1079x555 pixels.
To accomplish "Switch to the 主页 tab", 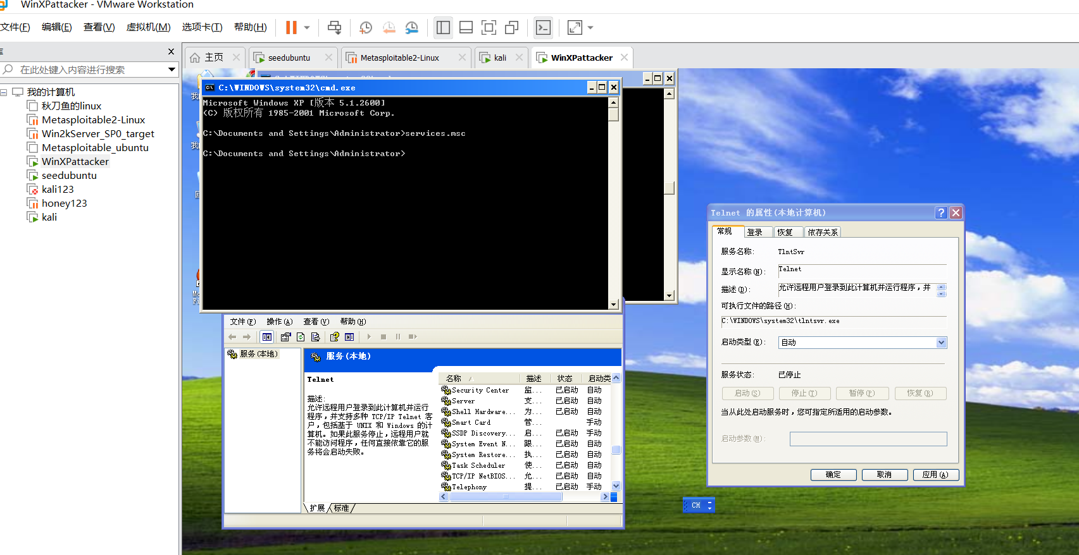I will tap(214, 58).
